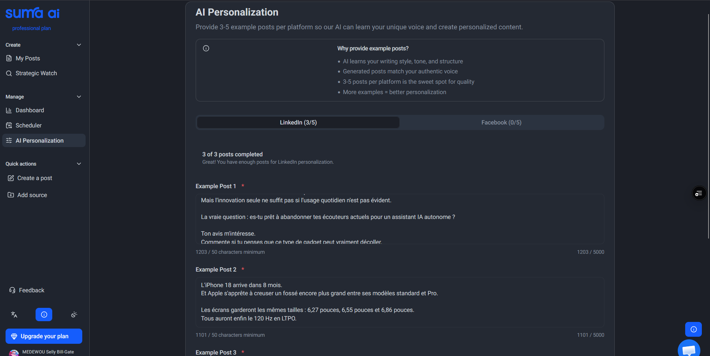Image resolution: width=710 pixels, height=356 pixels.
Task: Go to Strategic Watch in sidebar
Action: coord(36,73)
